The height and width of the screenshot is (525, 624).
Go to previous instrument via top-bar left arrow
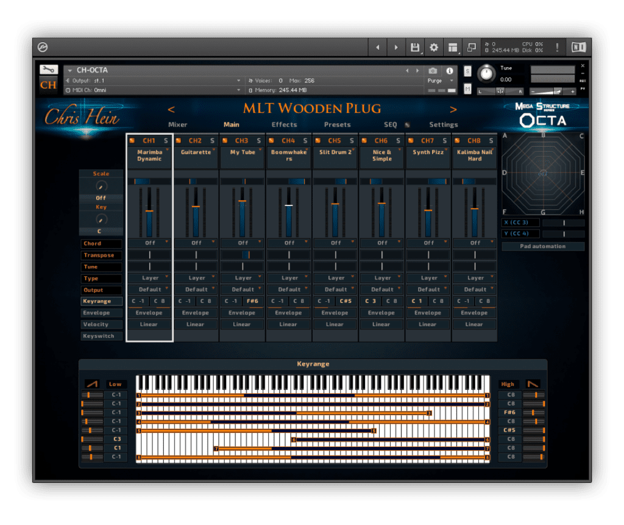tap(377, 48)
